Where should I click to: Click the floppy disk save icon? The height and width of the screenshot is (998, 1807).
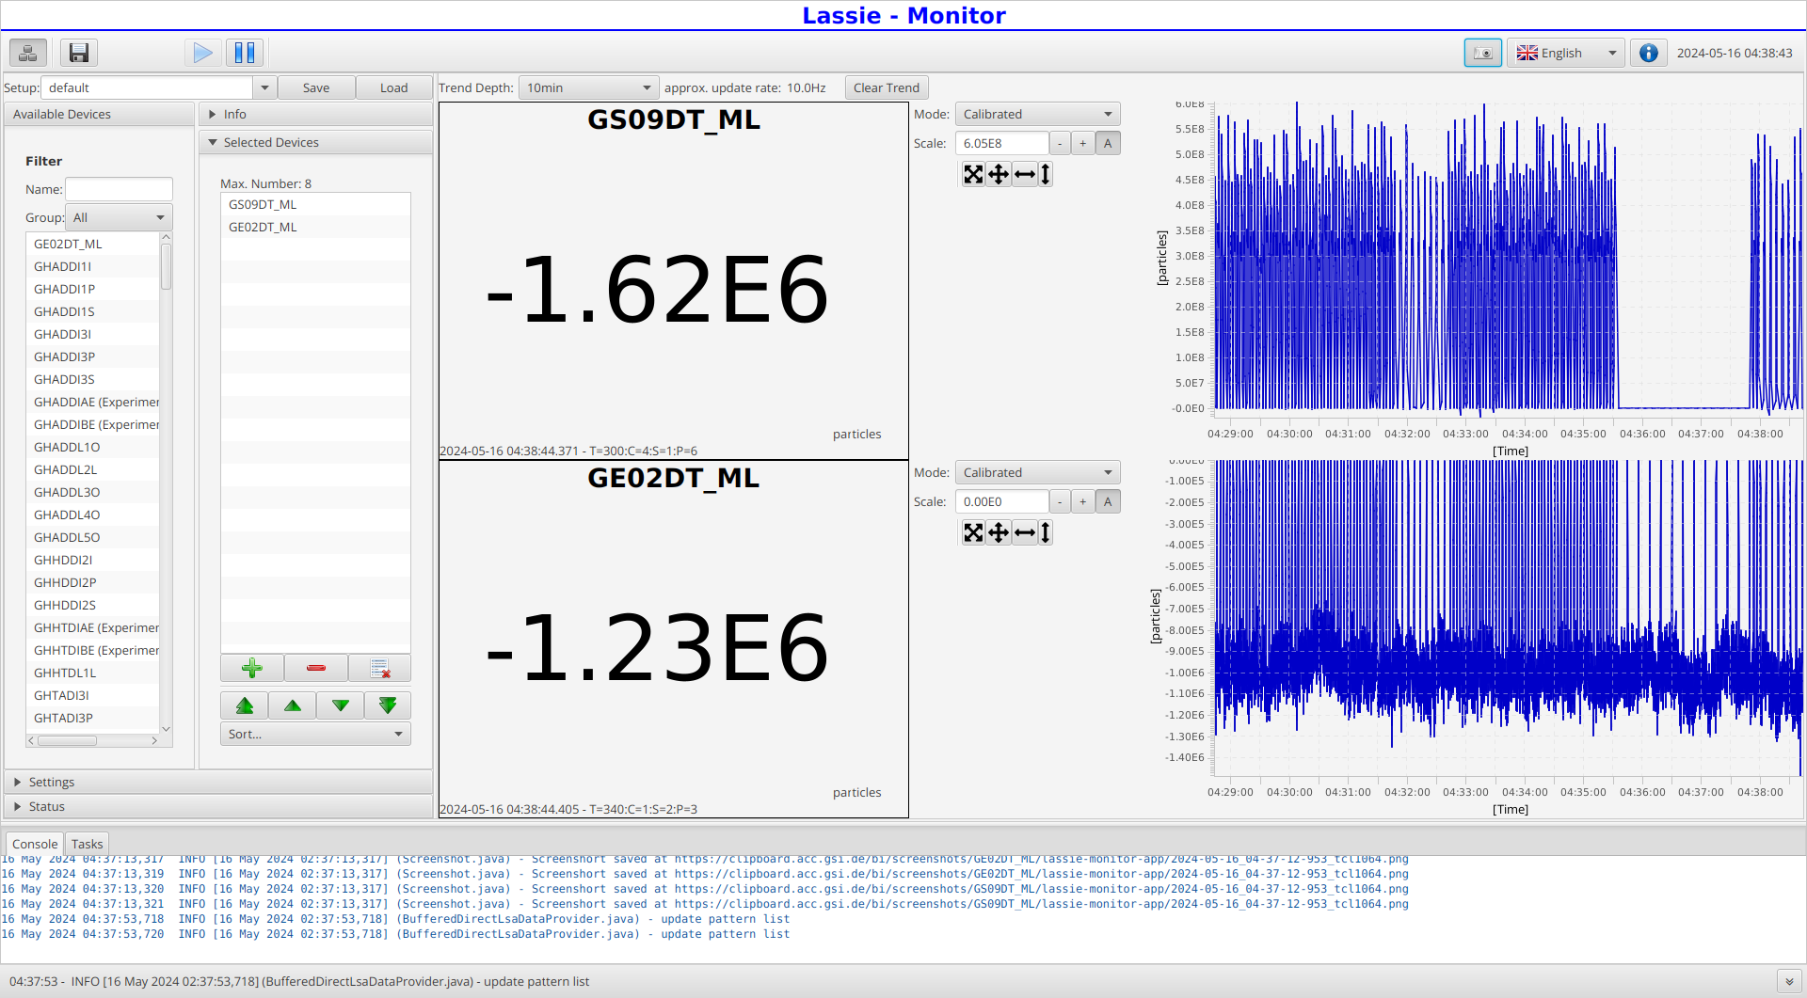click(x=79, y=53)
